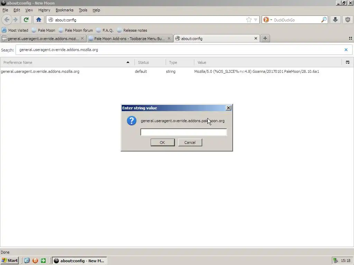
Task: Cancel the Enter string value dialog
Action: click(190, 143)
